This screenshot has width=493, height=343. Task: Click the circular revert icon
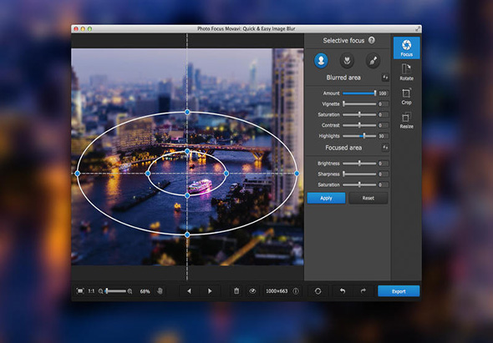(x=318, y=291)
